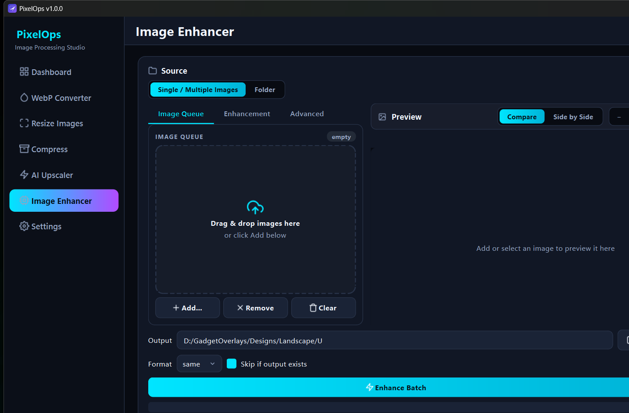Click the cloud upload icon in drop zone

pos(255,207)
